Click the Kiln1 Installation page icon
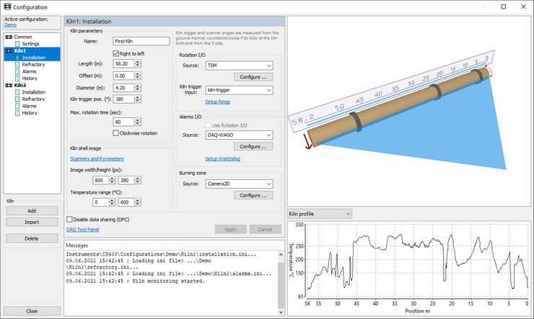534x319 pixels. (17, 58)
